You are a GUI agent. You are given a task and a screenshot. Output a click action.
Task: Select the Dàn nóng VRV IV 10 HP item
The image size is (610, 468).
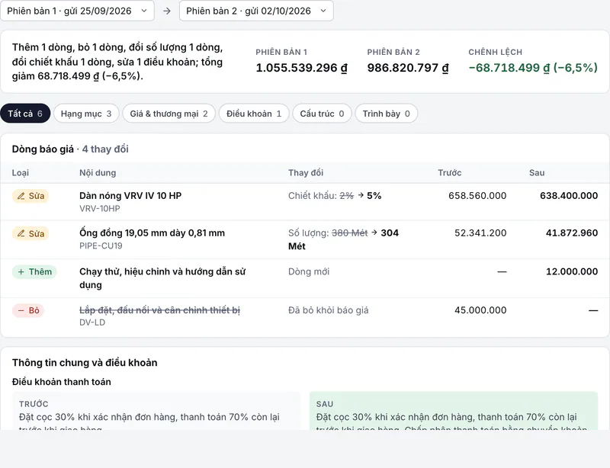tap(130, 196)
